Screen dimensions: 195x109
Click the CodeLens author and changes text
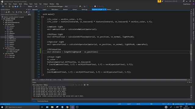pyautogui.click(x=51, y=80)
